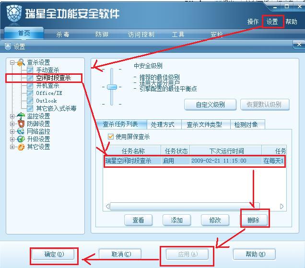Click the page icon beside Outlook
The height and width of the screenshot is (268, 305).
(x=30, y=101)
